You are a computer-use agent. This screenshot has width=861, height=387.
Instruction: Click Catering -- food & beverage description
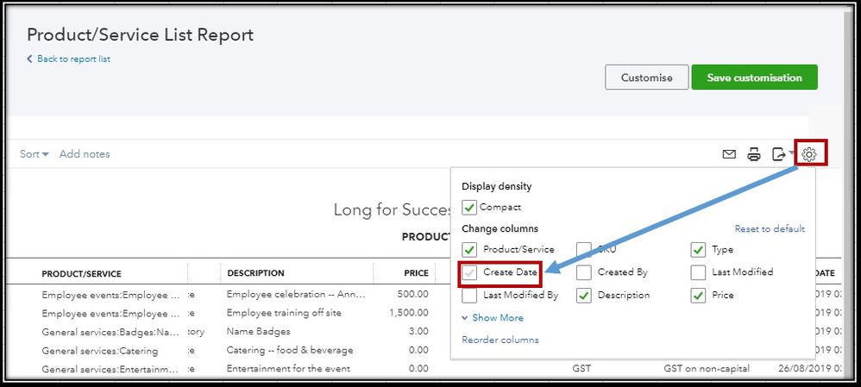coord(290,350)
